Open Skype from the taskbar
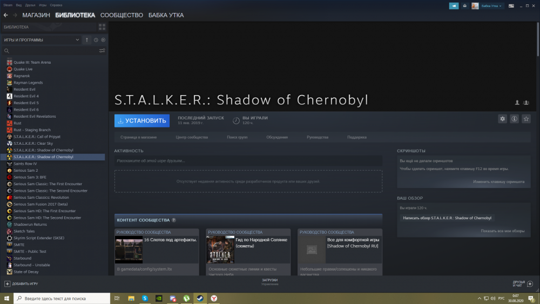This screenshot has height=304, width=540. coord(145,298)
